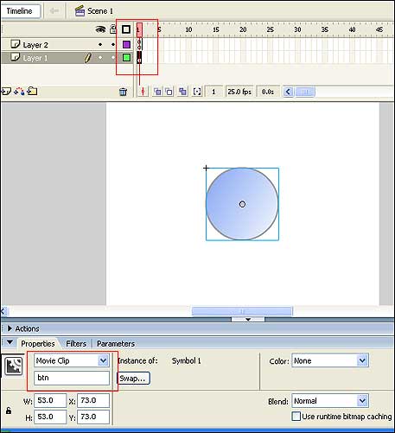Delete layer with trash icon

[123, 92]
